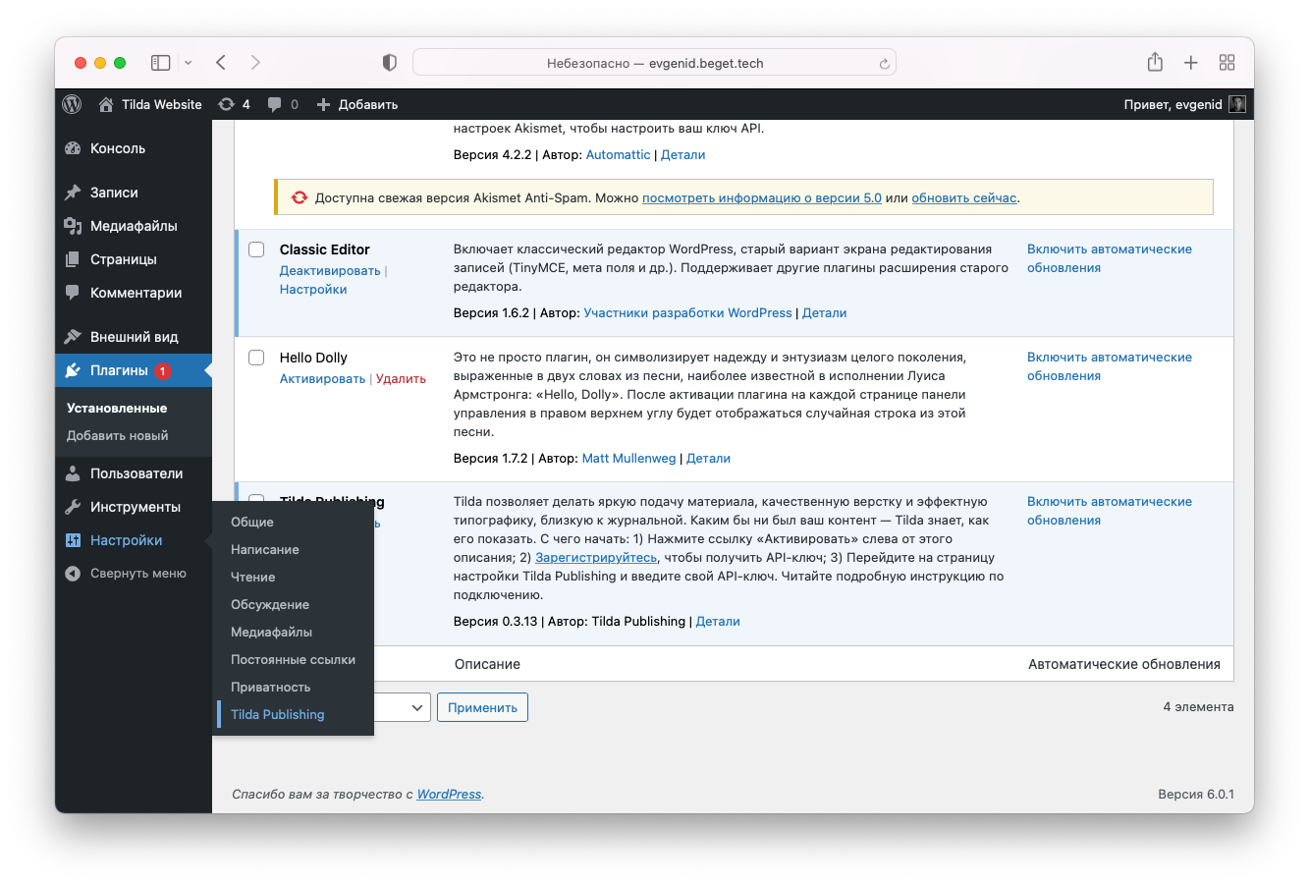Screen dimensions: 1309x886
Task: Reload the page with refresh icon
Action: 884,64
